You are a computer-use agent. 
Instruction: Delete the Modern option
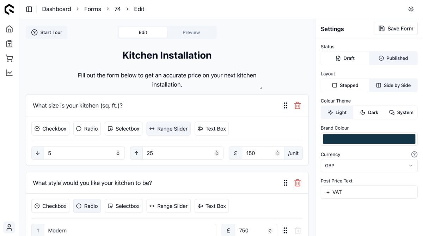pos(298,230)
